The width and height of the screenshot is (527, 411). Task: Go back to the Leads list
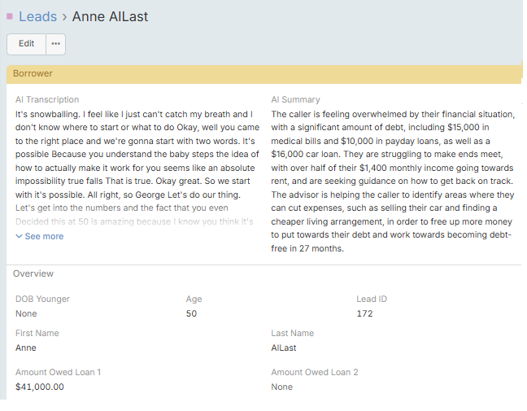tap(37, 16)
